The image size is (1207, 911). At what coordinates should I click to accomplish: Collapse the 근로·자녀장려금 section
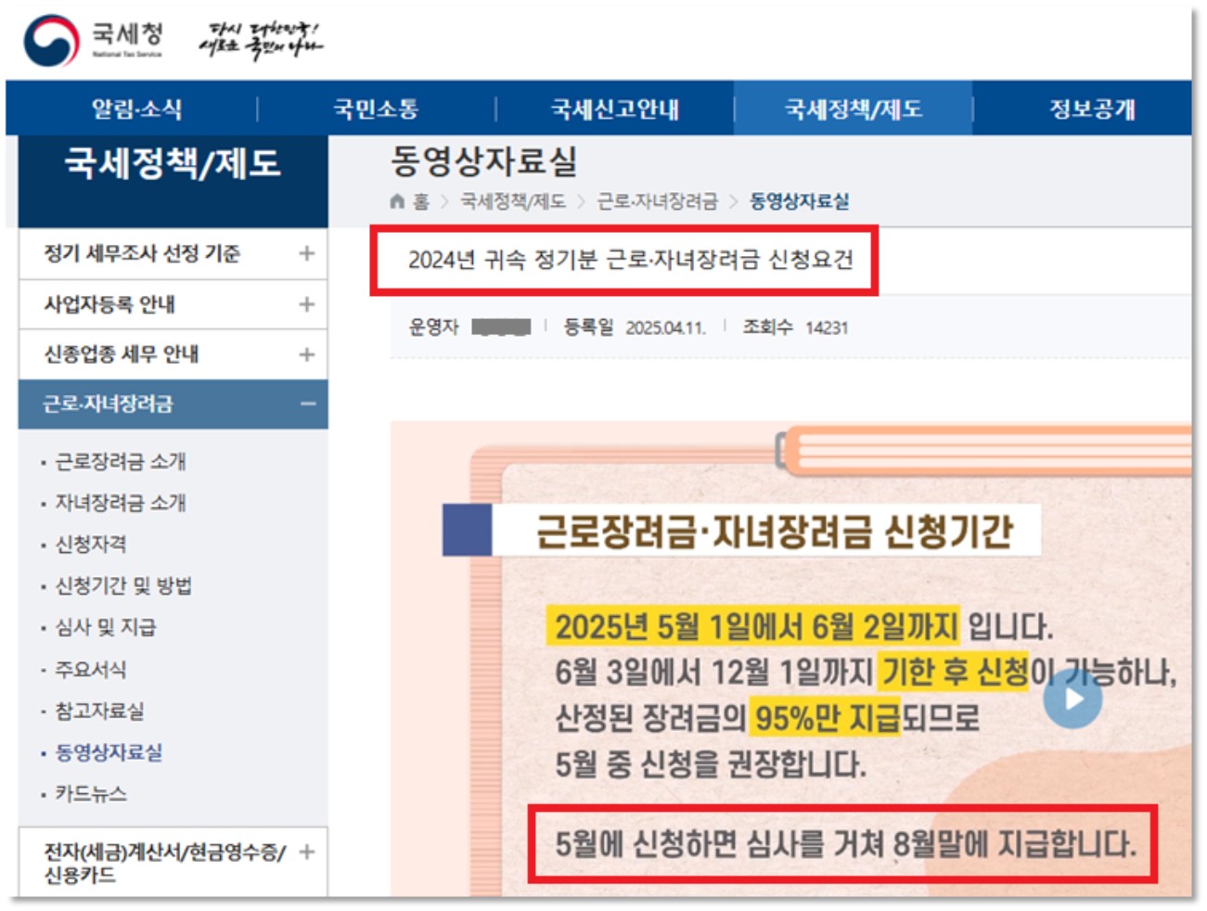pyautogui.click(x=307, y=404)
